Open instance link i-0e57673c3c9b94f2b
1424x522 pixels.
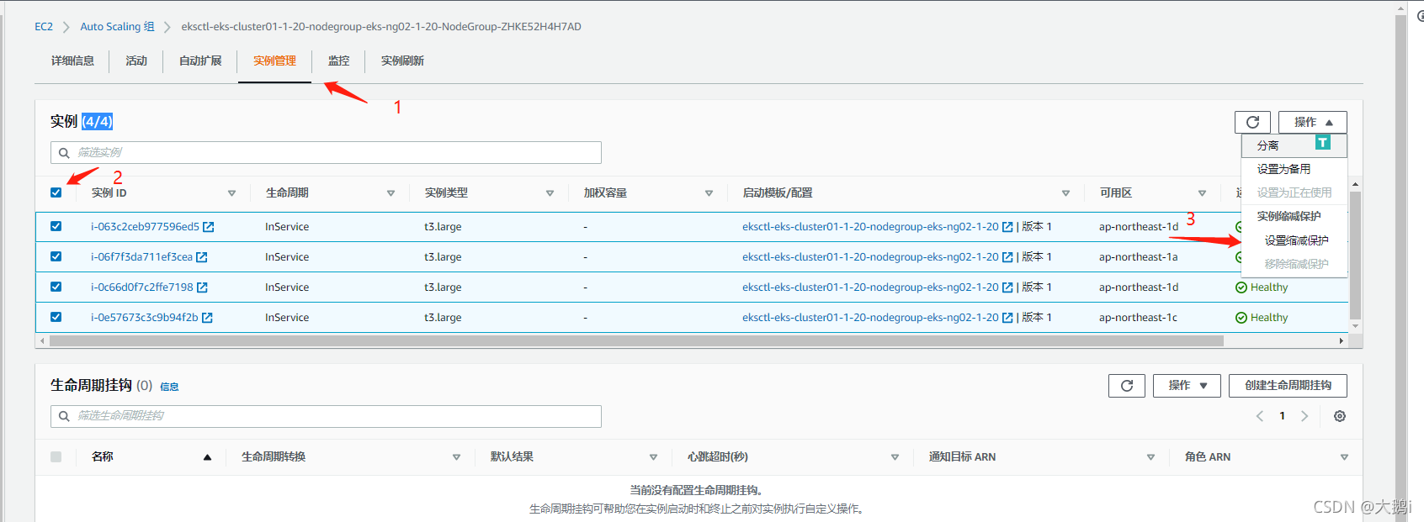pyautogui.click(x=144, y=318)
